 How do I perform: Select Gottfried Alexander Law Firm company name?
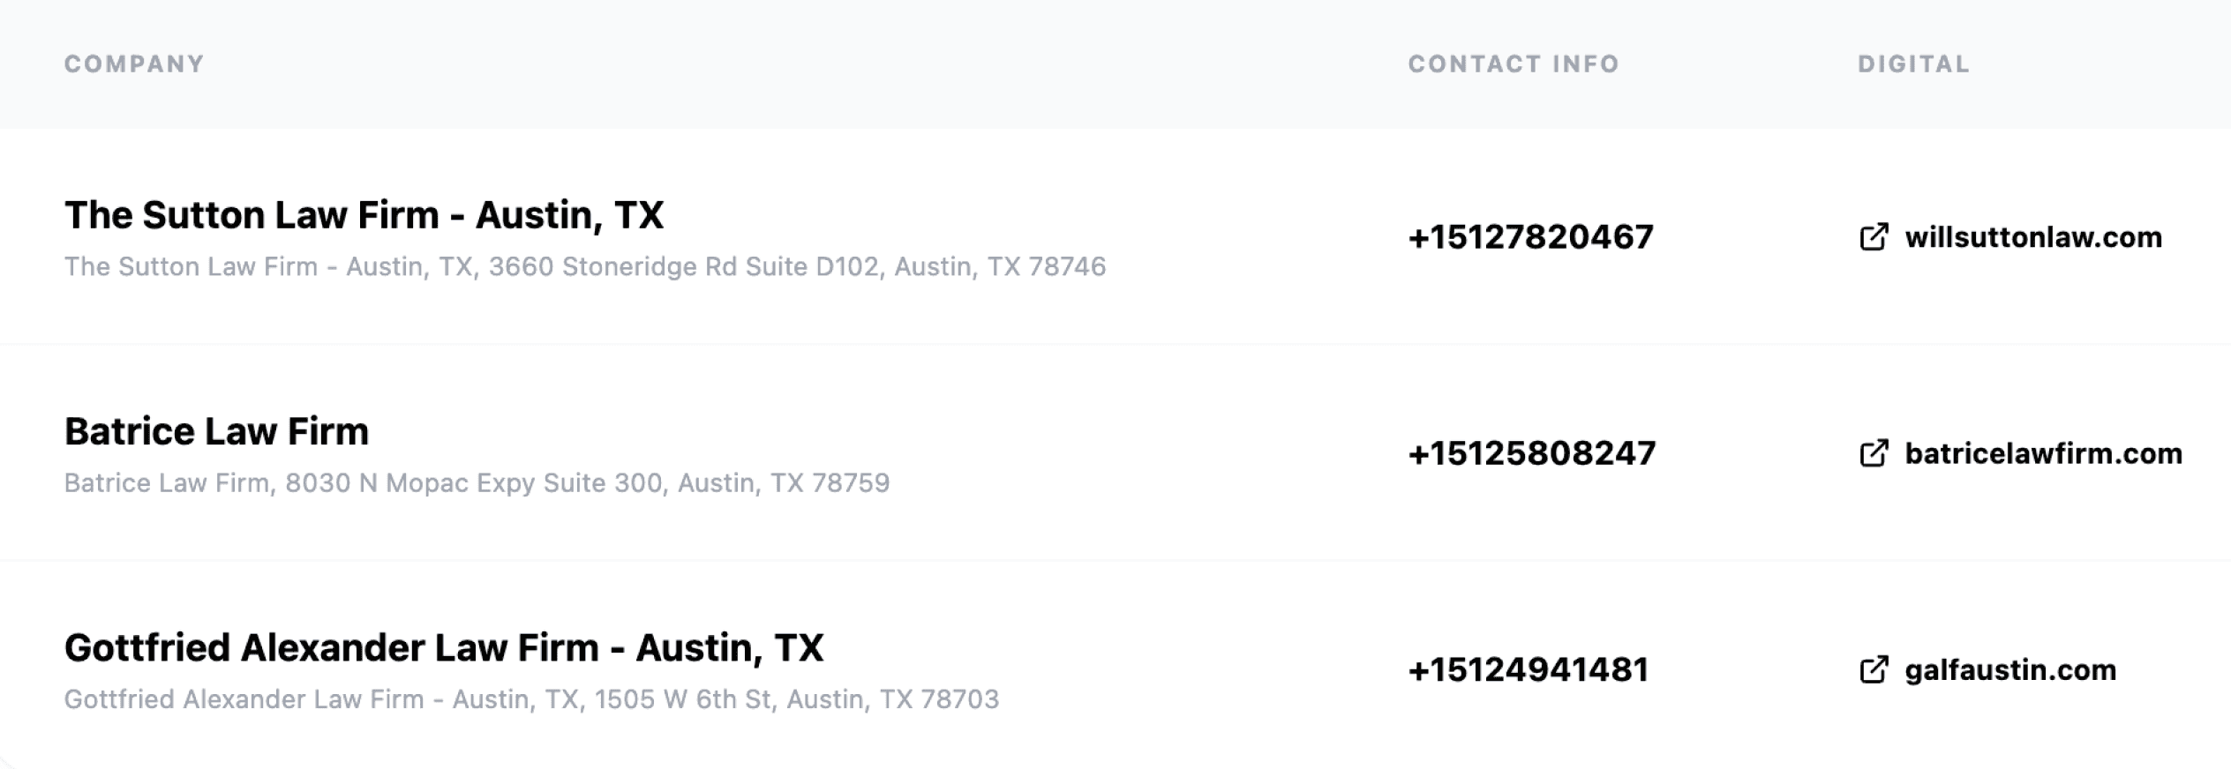click(443, 647)
